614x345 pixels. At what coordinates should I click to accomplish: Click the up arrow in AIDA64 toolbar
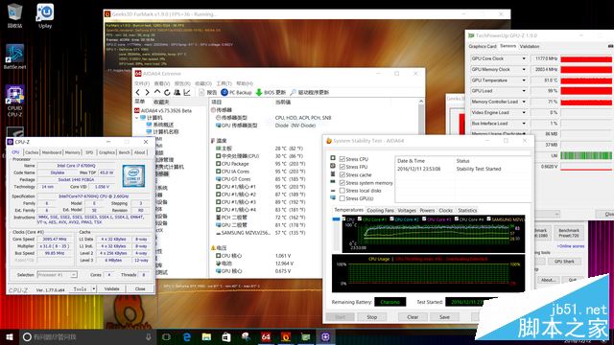(157, 92)
